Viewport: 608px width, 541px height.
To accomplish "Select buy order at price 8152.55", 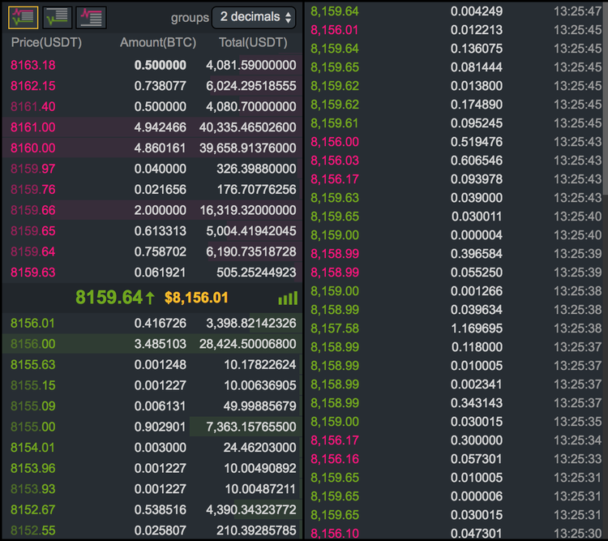I will click(152, 530).
